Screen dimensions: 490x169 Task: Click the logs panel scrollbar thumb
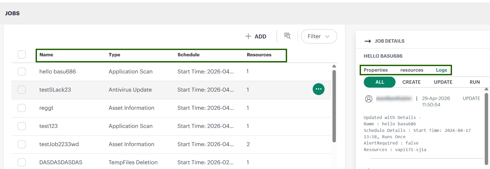pyautogui.click(x=486, y=128)
